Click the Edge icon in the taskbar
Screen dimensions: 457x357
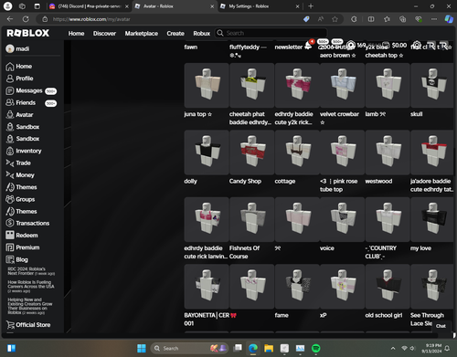253,348
